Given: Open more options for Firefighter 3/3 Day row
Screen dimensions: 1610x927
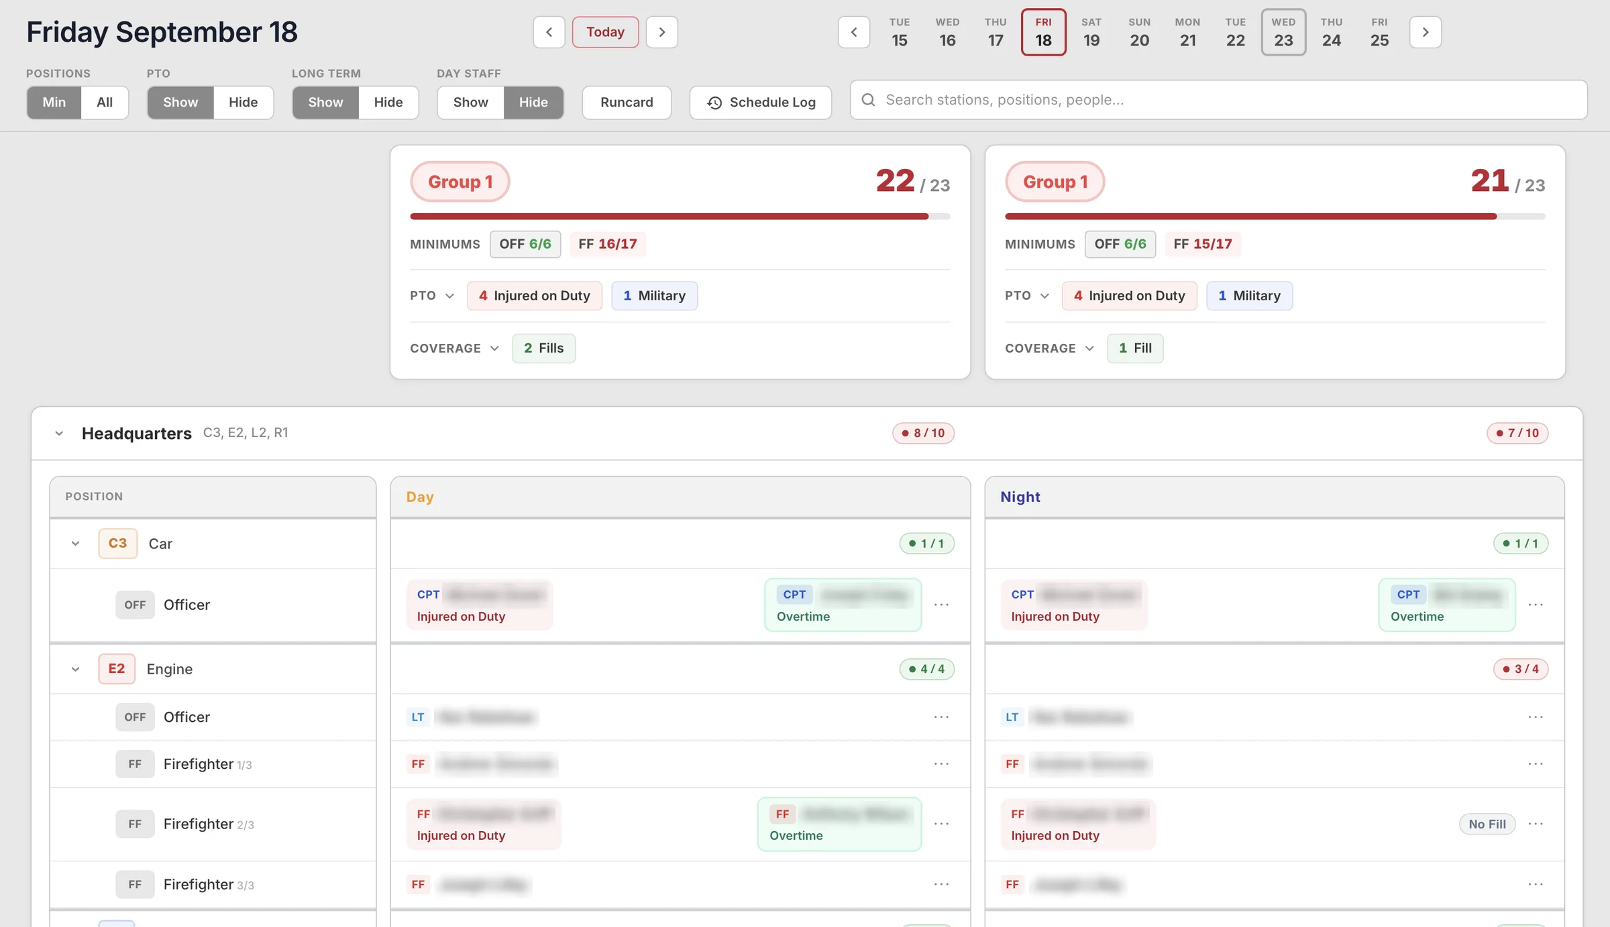Looking at the screenshot, I should pos(941,885).
